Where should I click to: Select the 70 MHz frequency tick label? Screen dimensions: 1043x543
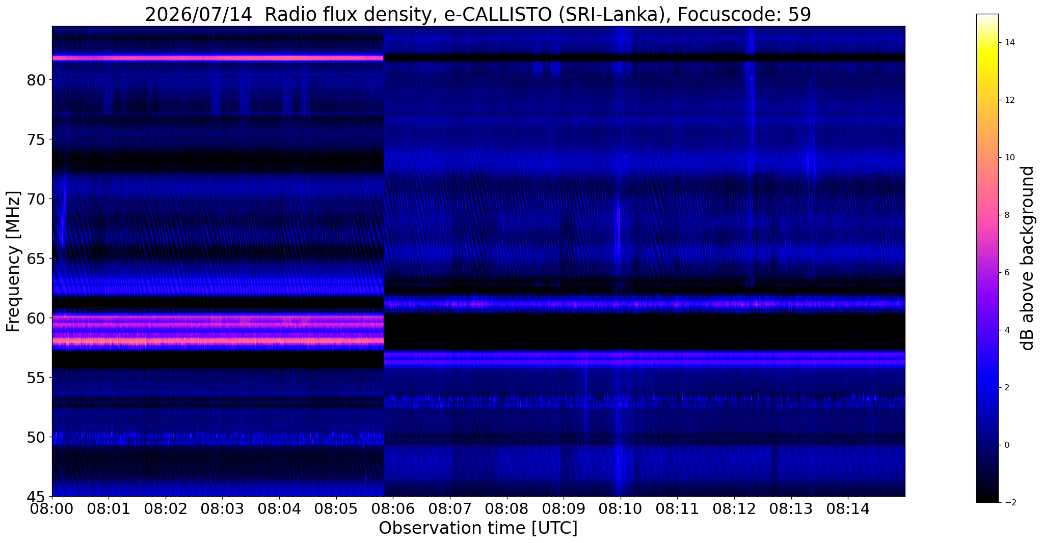36,199
